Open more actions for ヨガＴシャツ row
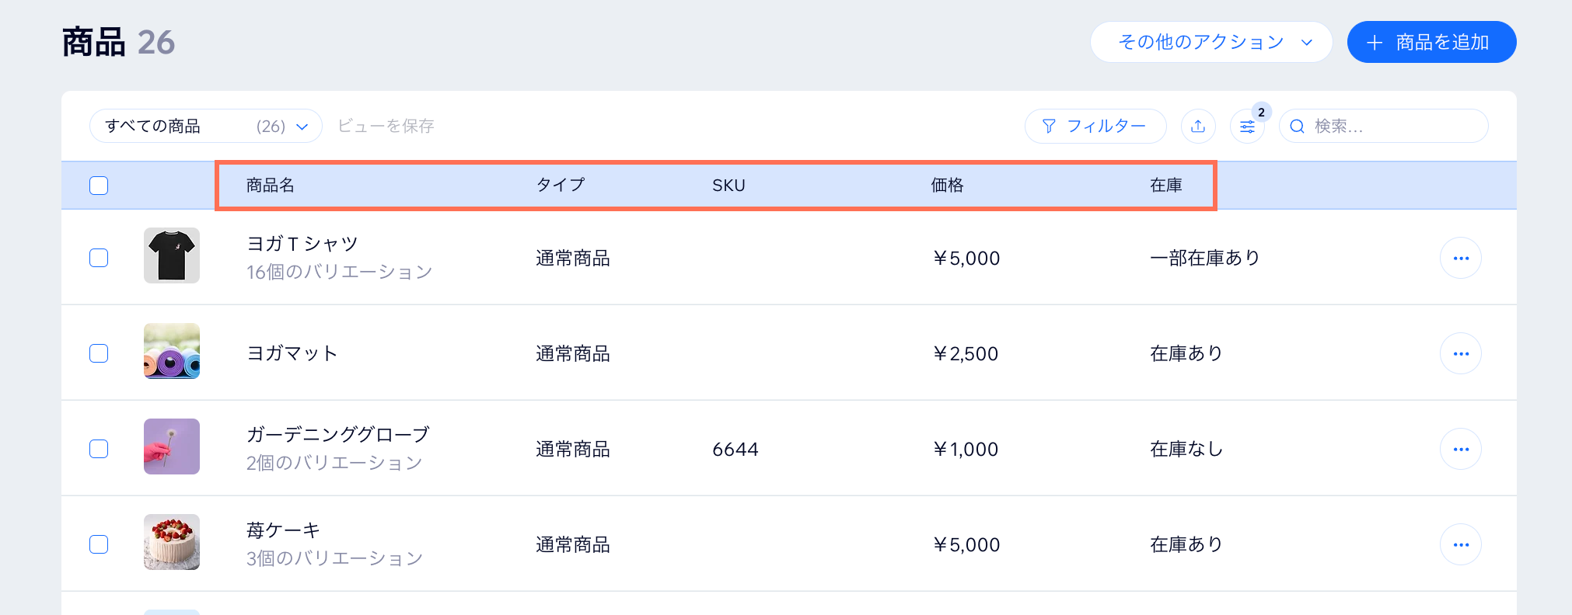The width and height of the screenshot is (1572, 615). point(1461,258)
